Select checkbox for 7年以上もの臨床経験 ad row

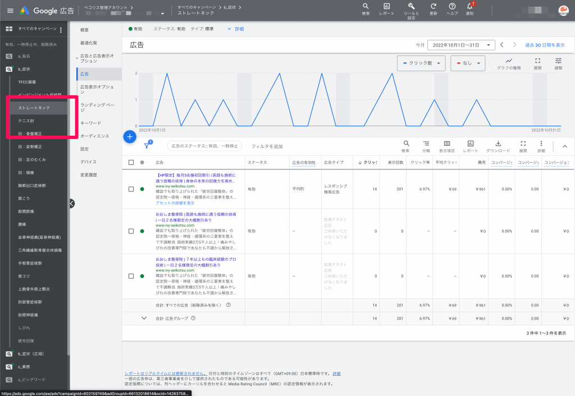[x=131, y=276]
